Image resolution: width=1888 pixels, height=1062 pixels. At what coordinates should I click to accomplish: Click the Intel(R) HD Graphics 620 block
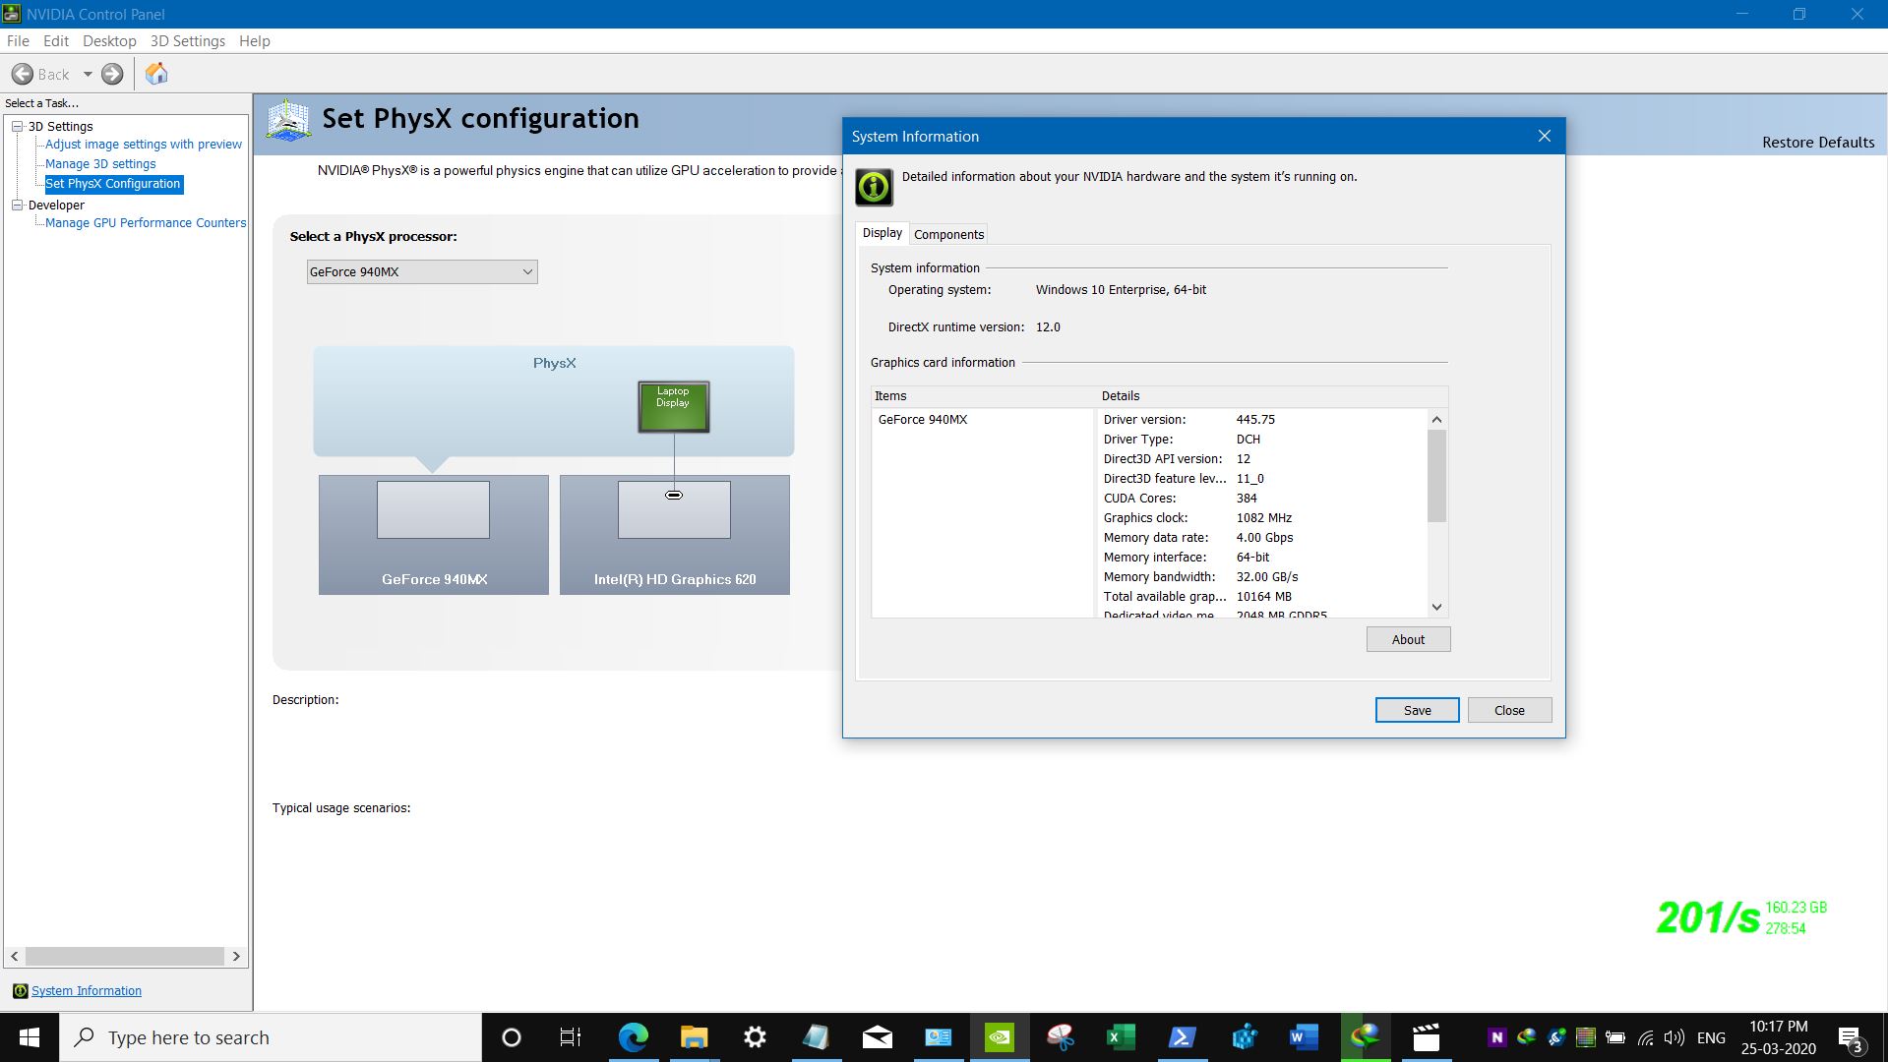pyautogui.click(x=675, y=535)
